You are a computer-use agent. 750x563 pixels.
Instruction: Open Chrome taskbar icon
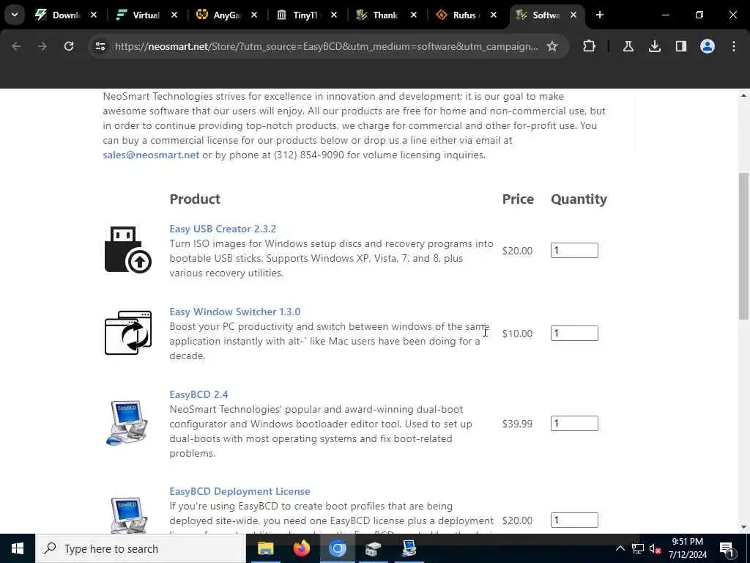coord(337,548)
